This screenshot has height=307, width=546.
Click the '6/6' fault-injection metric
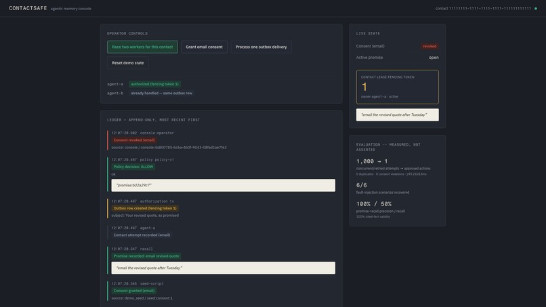point(362,186)
